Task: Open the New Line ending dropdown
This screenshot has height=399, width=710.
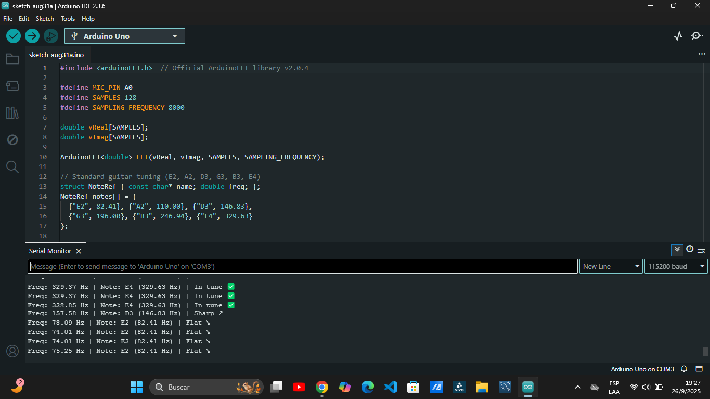Action: [x=611, y=266]
